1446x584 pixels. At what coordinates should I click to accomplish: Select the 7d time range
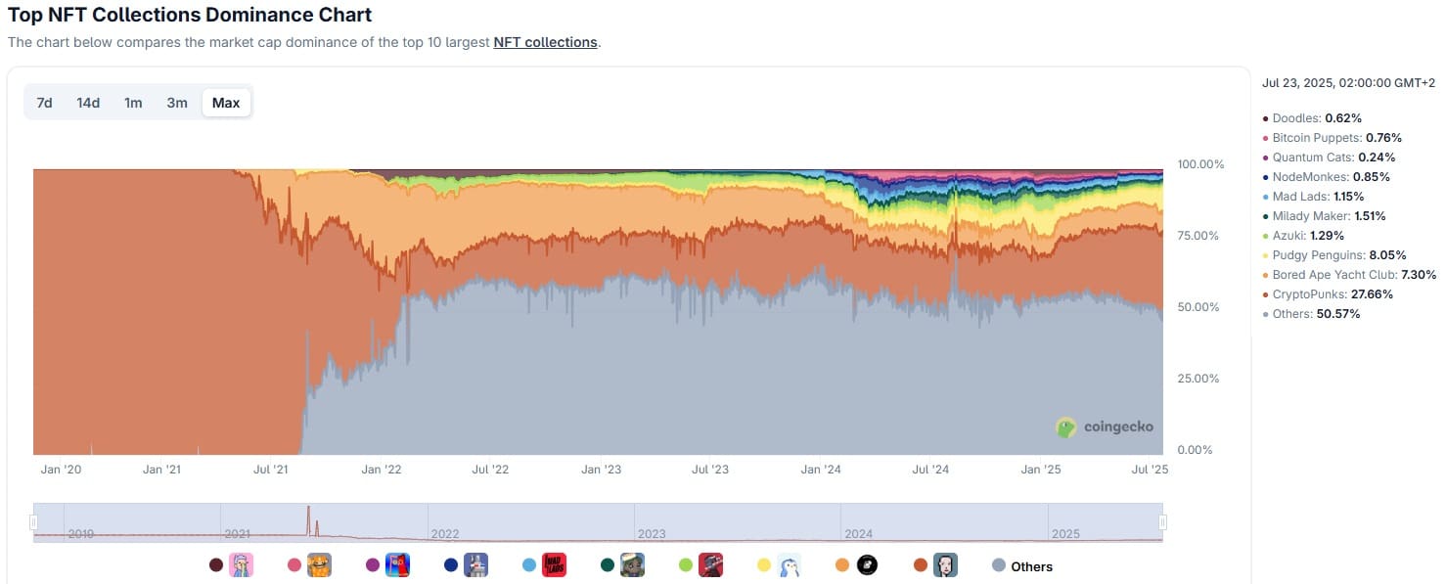[45, 103]
